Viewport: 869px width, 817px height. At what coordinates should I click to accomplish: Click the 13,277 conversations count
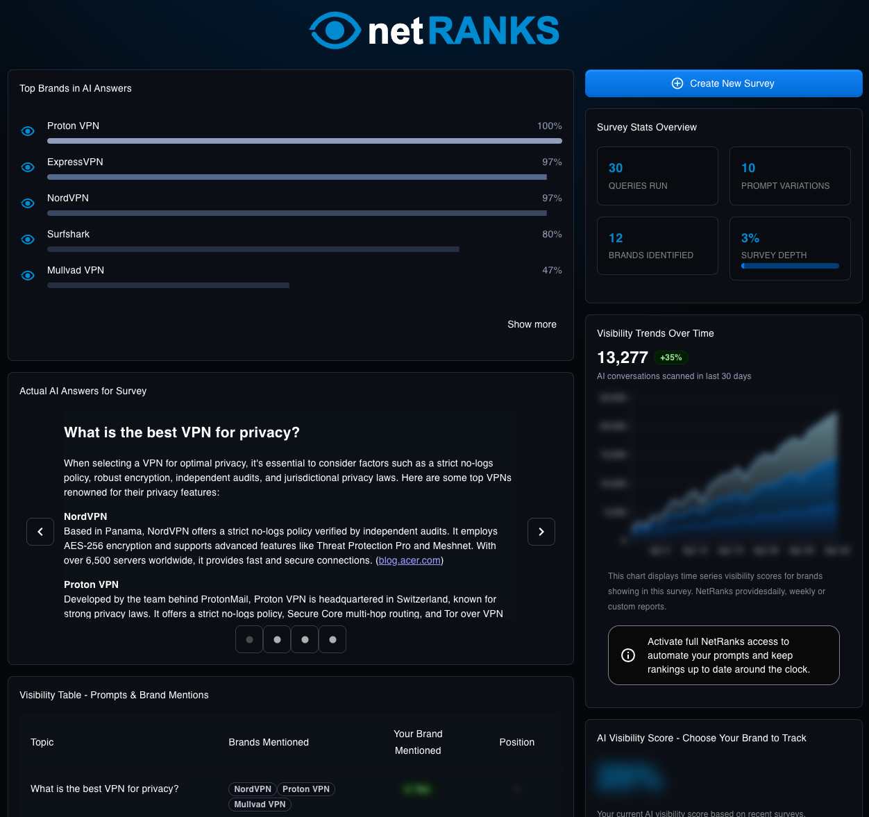(x=623, y=357)
